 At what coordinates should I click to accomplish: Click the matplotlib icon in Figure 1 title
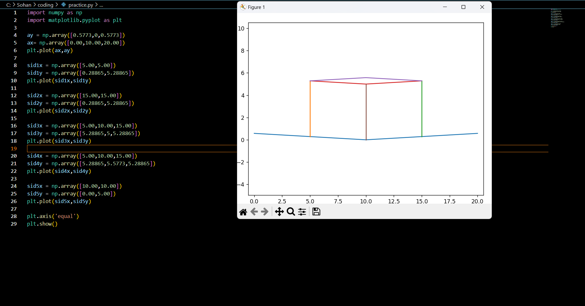[x=243, y=7]
